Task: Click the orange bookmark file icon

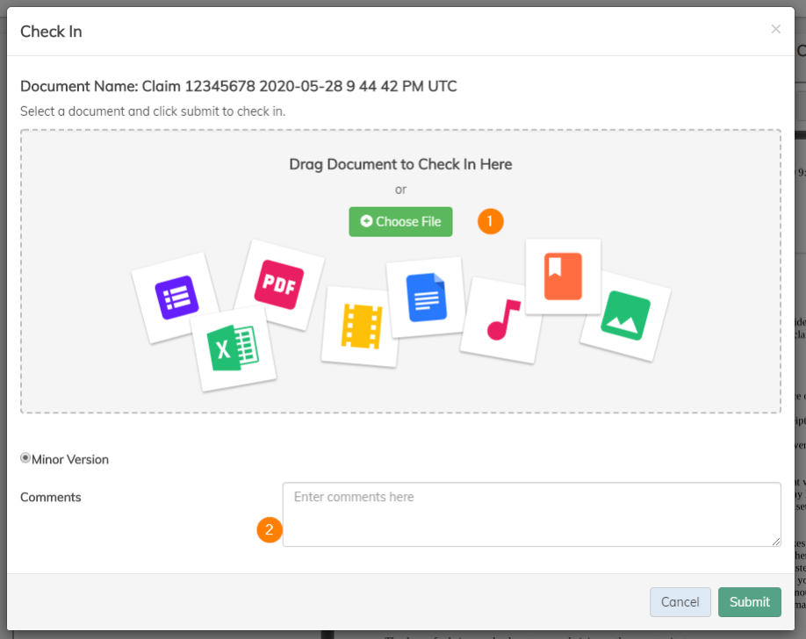Action: 563,276
